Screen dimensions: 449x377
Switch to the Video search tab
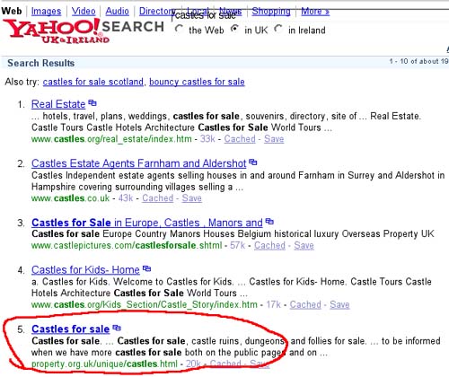(x=84, y=12)
